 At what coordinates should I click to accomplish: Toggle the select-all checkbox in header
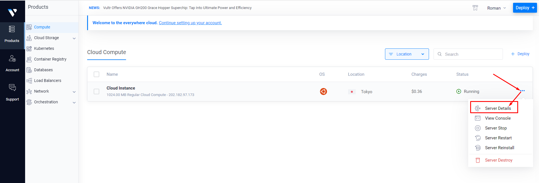[x=96, y=74]
